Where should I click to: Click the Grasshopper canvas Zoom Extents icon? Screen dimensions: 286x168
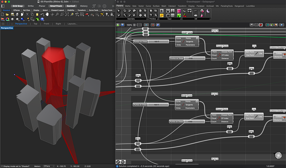(x=139, y=25)
